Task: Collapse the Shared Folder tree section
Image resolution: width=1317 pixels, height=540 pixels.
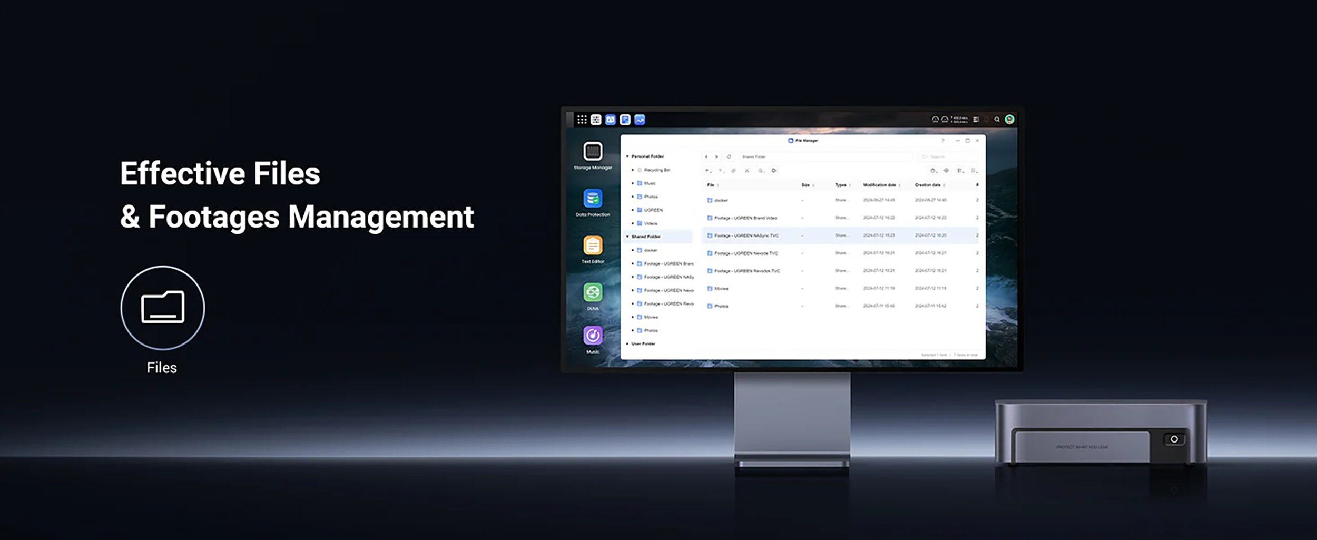Action: [627, 237]
